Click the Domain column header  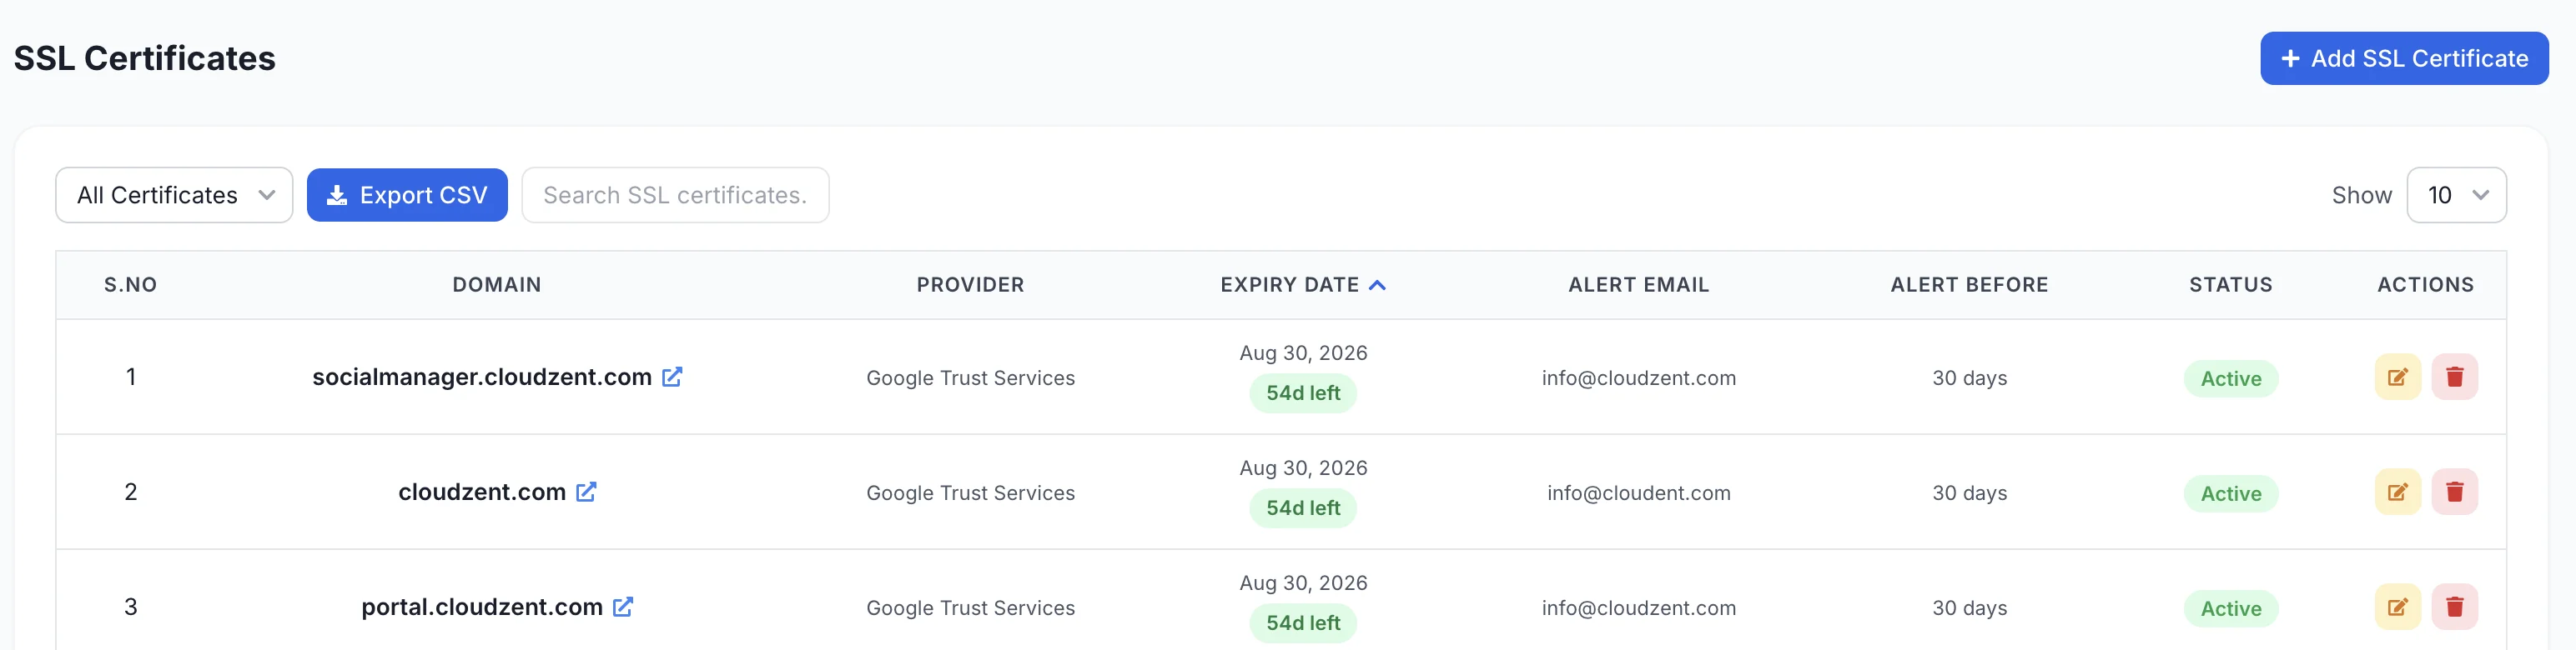[497, 284]
